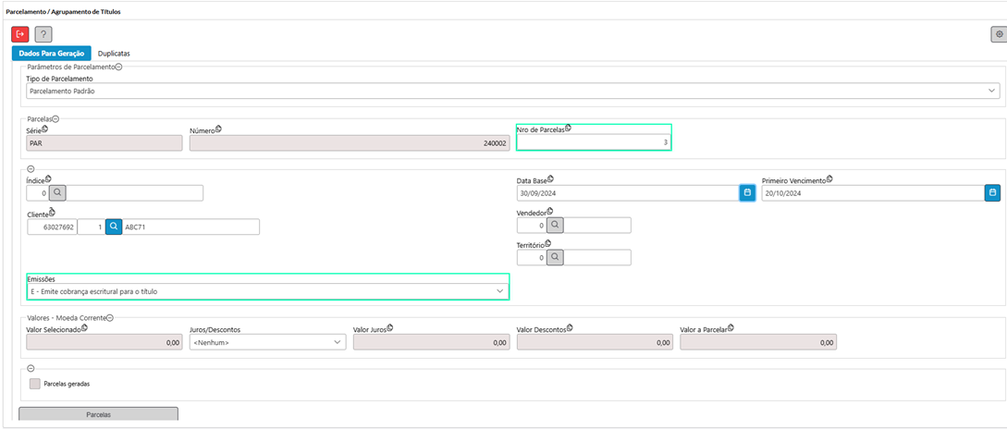Collapse the section containing Índice and Cliente
Viewport: 1007px width, 430px height.
click(x=31, y=169)
